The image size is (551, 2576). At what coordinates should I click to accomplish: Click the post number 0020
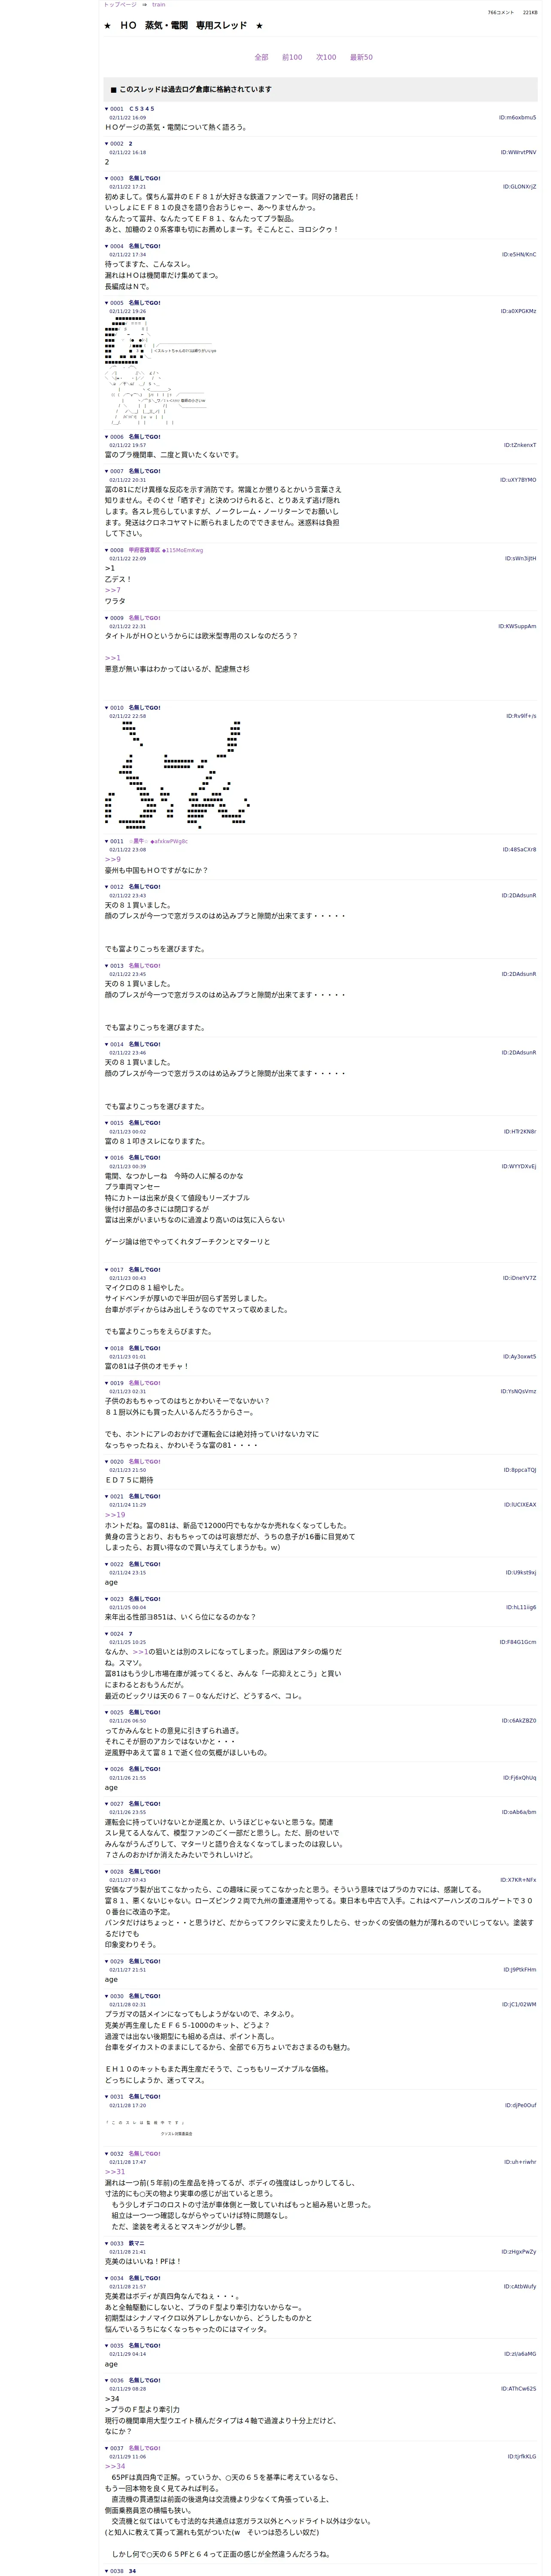tap(117, 1462)
